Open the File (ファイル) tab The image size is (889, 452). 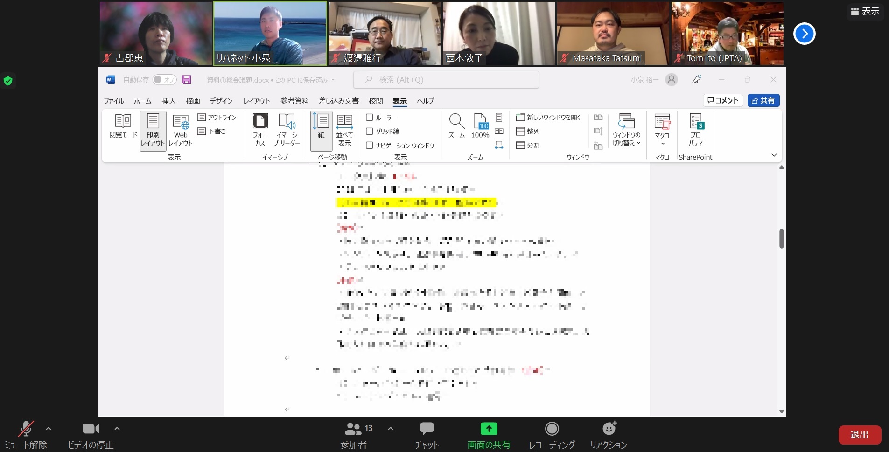point(113,101)
